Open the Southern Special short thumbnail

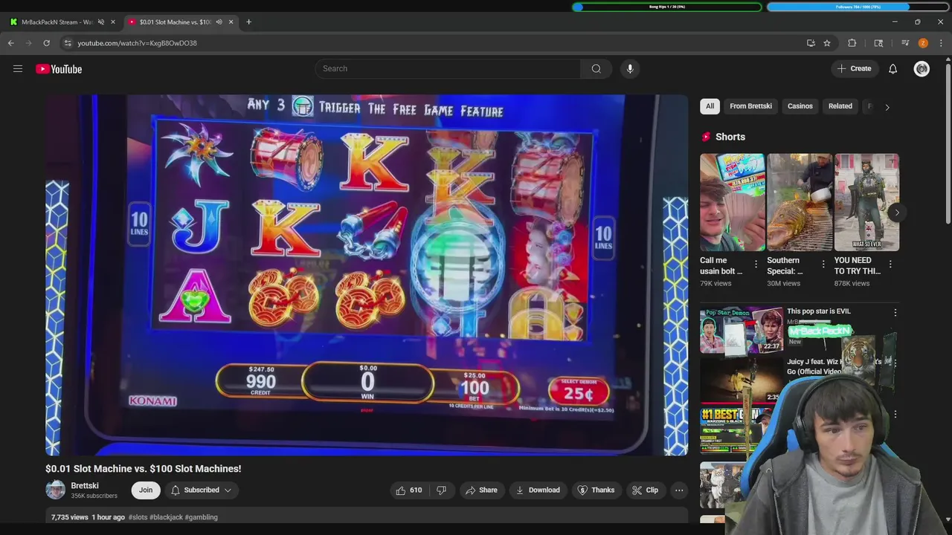[x=800, y=202]
